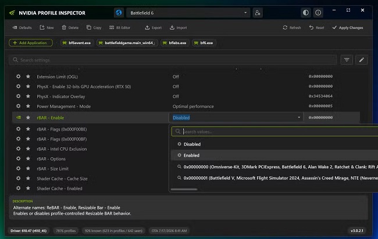The height and width of the screenshot is (239, 378).
Task: Click gear icon for Extension Limit (OGL)
Action: tap(19, 77)
